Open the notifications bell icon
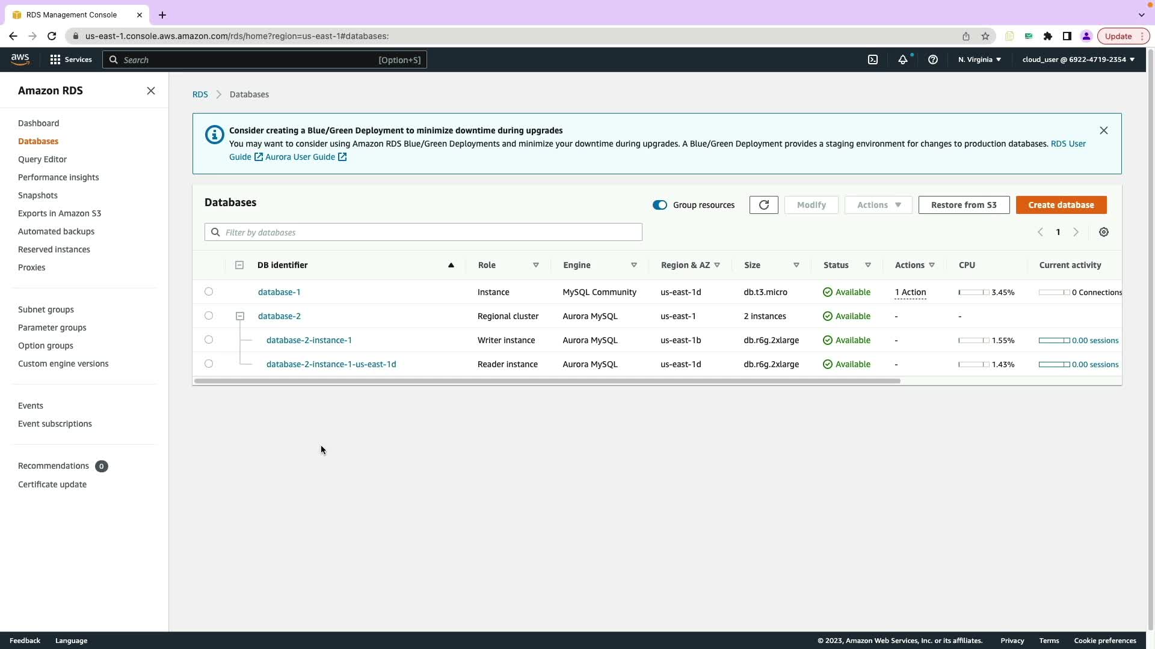1155x649 pixels. (x=903, y=59)
